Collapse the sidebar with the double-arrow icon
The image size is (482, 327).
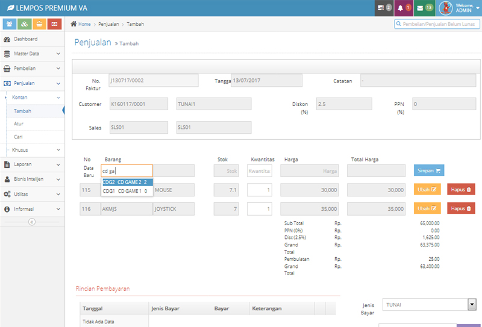pos(32,222)
